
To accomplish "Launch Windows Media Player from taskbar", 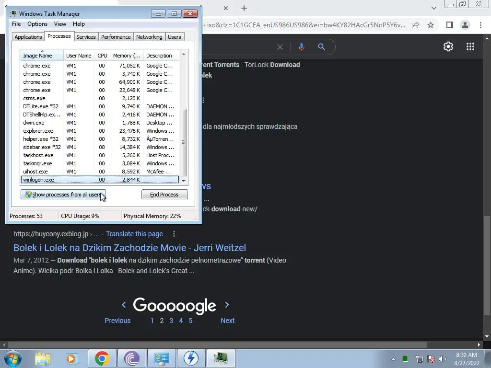I will (72, 358).
